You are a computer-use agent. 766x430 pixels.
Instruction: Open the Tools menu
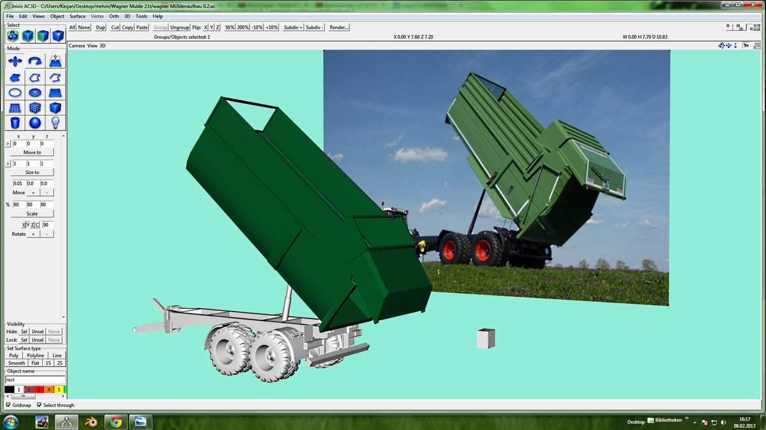[141, 16]
